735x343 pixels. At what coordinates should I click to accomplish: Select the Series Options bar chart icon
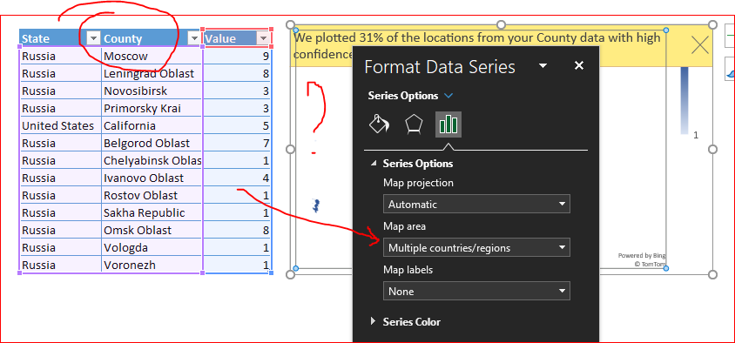pyautogui.click(x=448, y=124)
